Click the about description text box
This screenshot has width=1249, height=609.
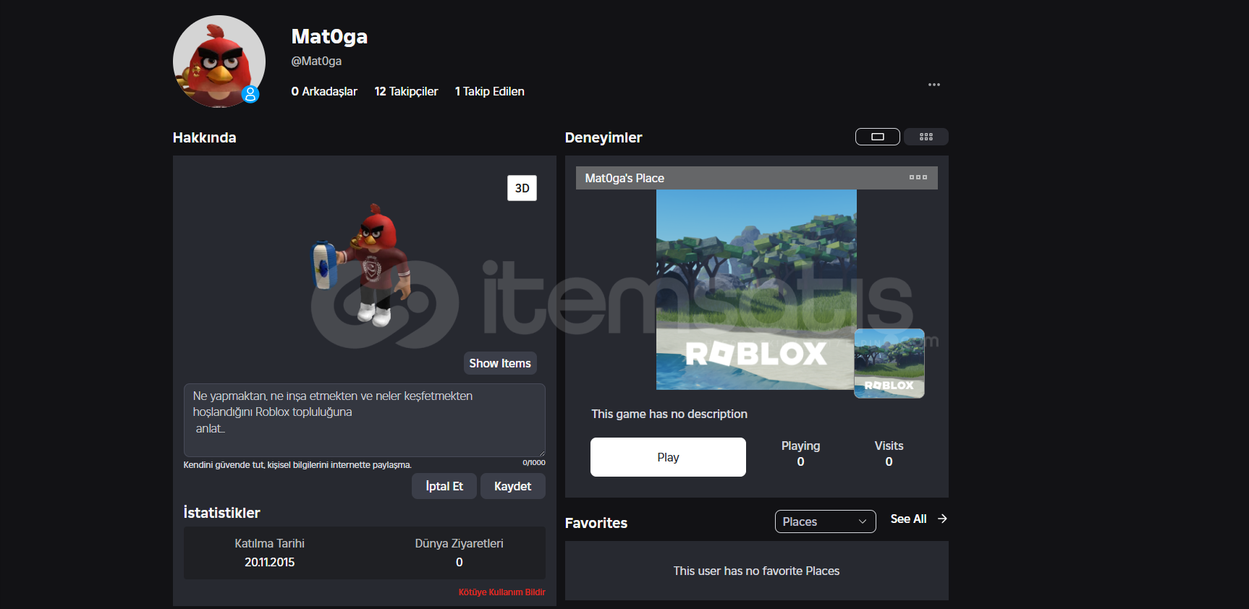click(x=364, y=420)
